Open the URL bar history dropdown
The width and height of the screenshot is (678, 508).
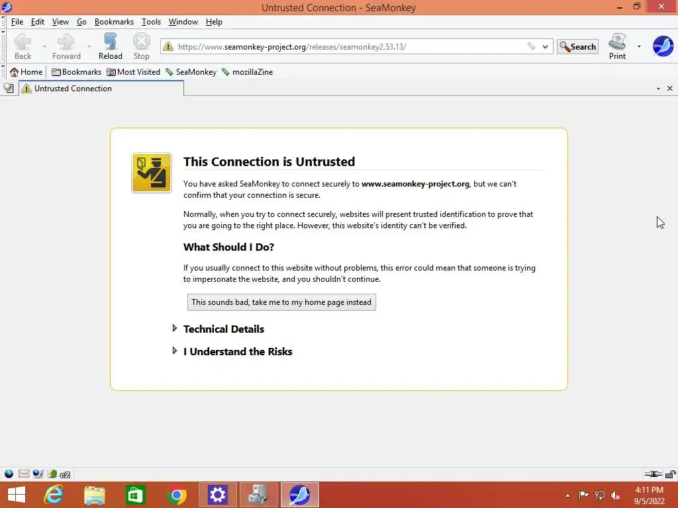point(546,47)
